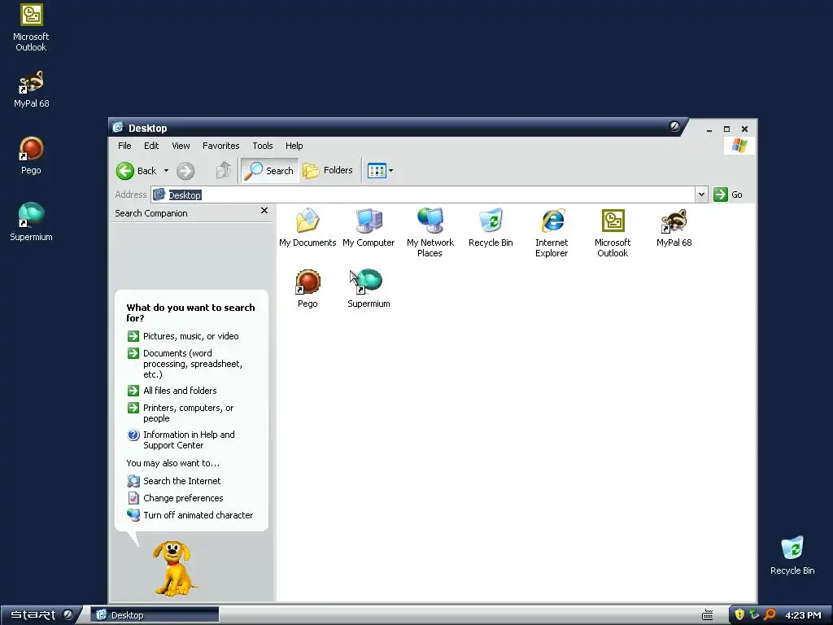Select MyPal 68 shortcut inside Desktop window
Viewport: 833px width, 625px height.
(x=674, y=221)
